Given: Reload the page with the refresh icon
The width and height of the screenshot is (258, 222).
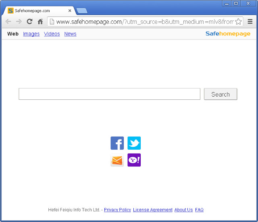Looking at the screenshot, I should 29,21.
